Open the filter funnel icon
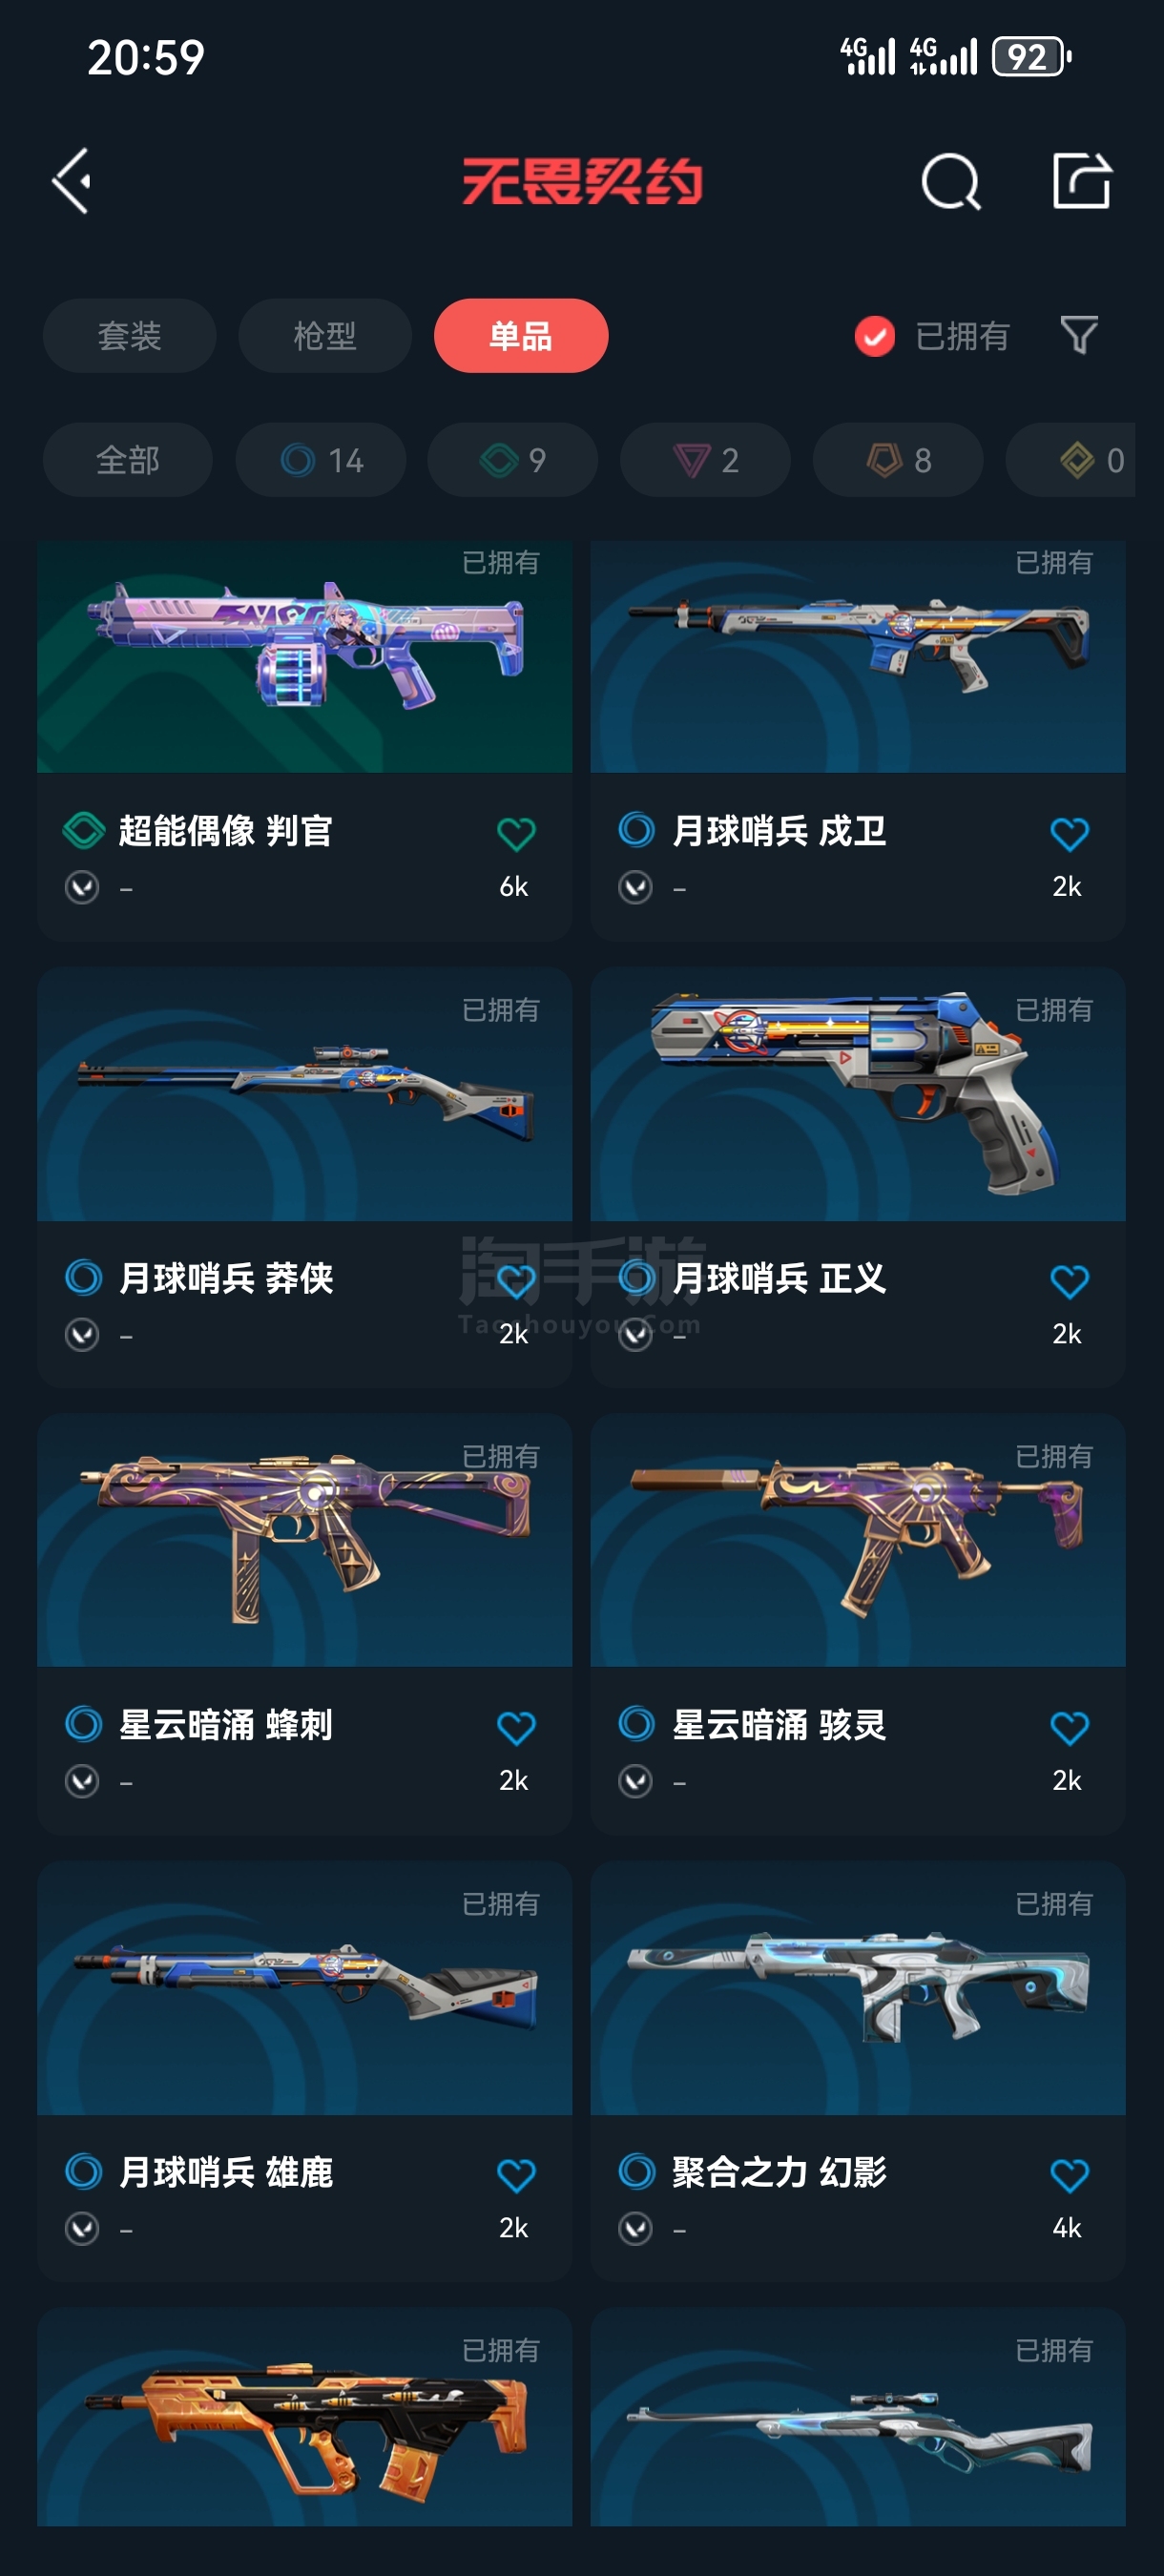The image size is (1164, 2576). click(x=1078, y=335)
